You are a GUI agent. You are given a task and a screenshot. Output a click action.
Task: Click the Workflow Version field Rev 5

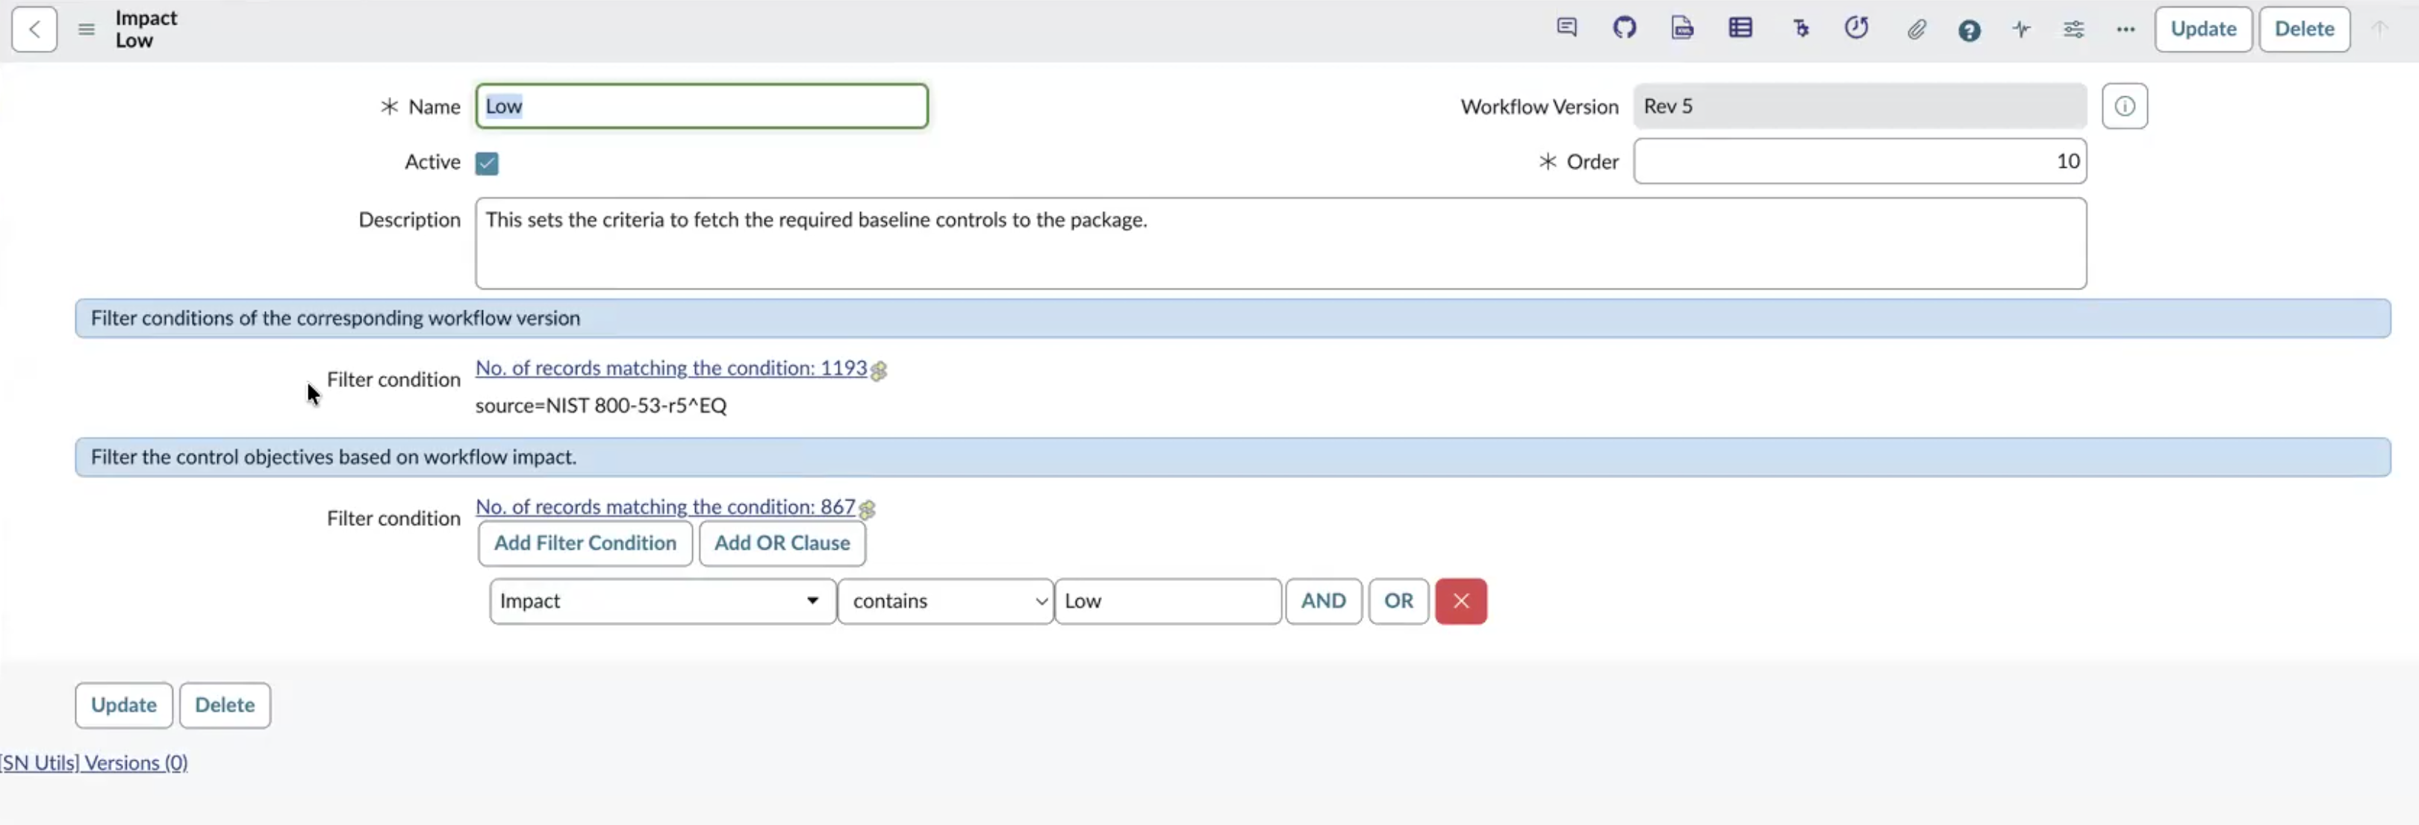(1859, 106)
